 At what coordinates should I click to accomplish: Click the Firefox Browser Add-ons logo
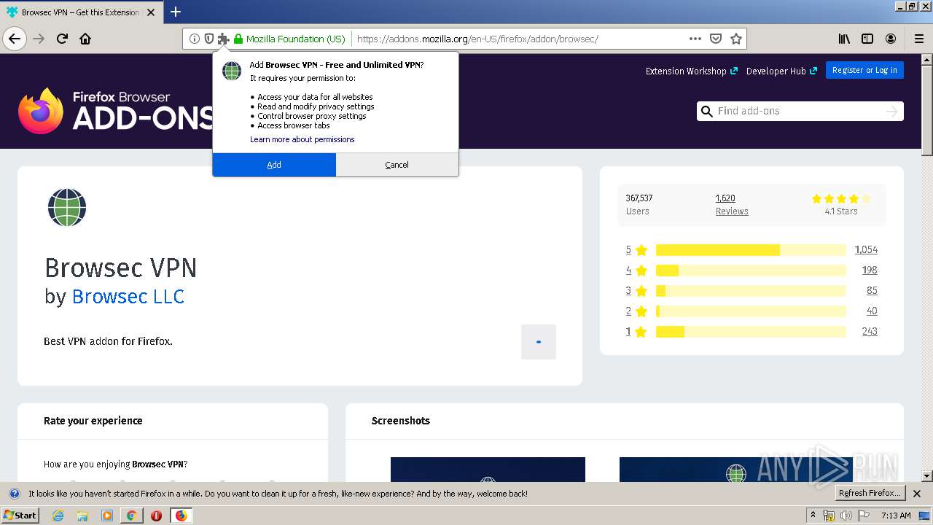coord(115,111)
